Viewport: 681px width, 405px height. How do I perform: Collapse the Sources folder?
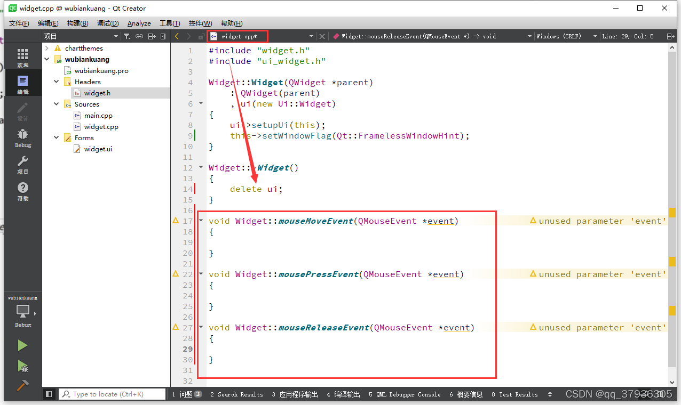[x=57, y=104]
